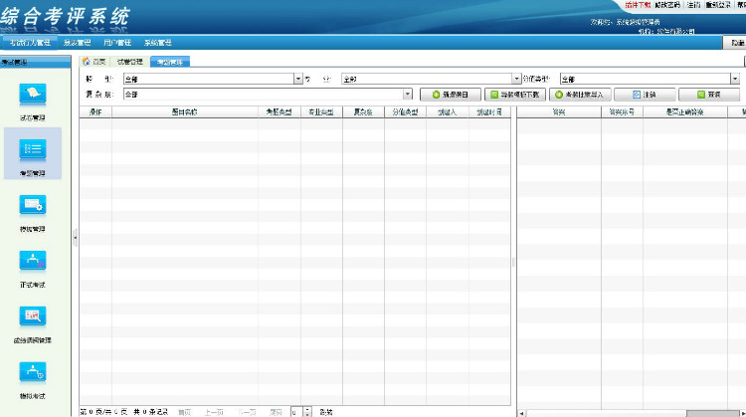Open the 报表管理 menu
The width and height of the screenshot is (746, 417).
[77, 43]
